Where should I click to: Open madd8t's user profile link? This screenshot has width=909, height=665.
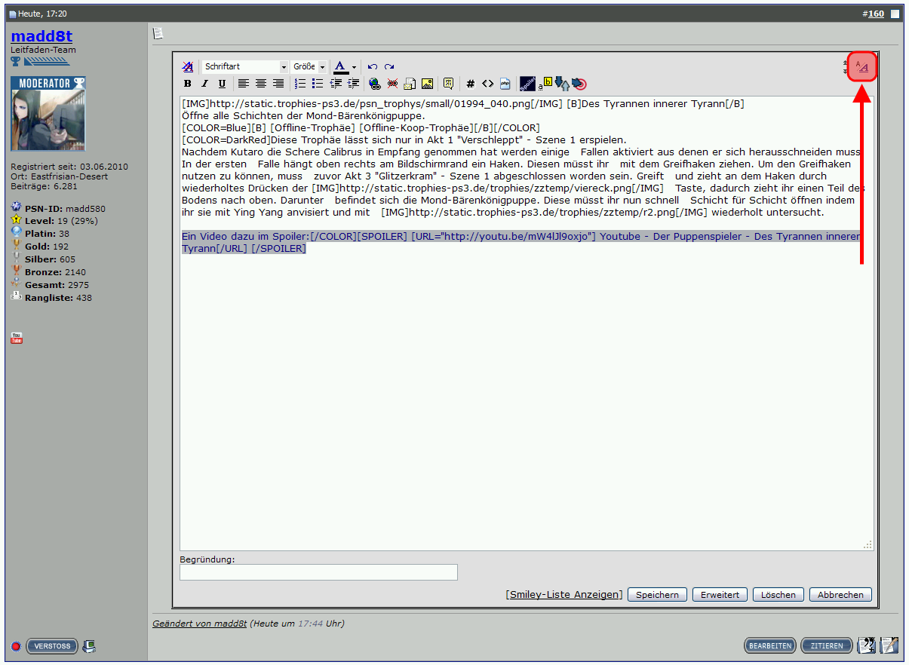coord(41,36)
